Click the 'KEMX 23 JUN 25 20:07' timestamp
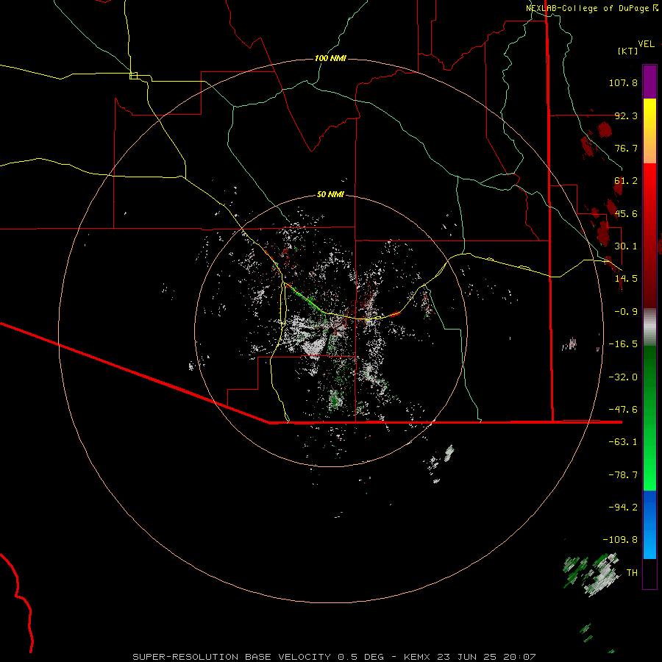Viewport: 662px width, 662px height. tap(470, 657)
